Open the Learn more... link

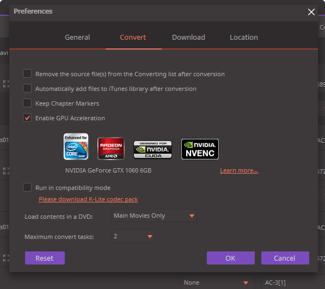click(x=239, y=170)
